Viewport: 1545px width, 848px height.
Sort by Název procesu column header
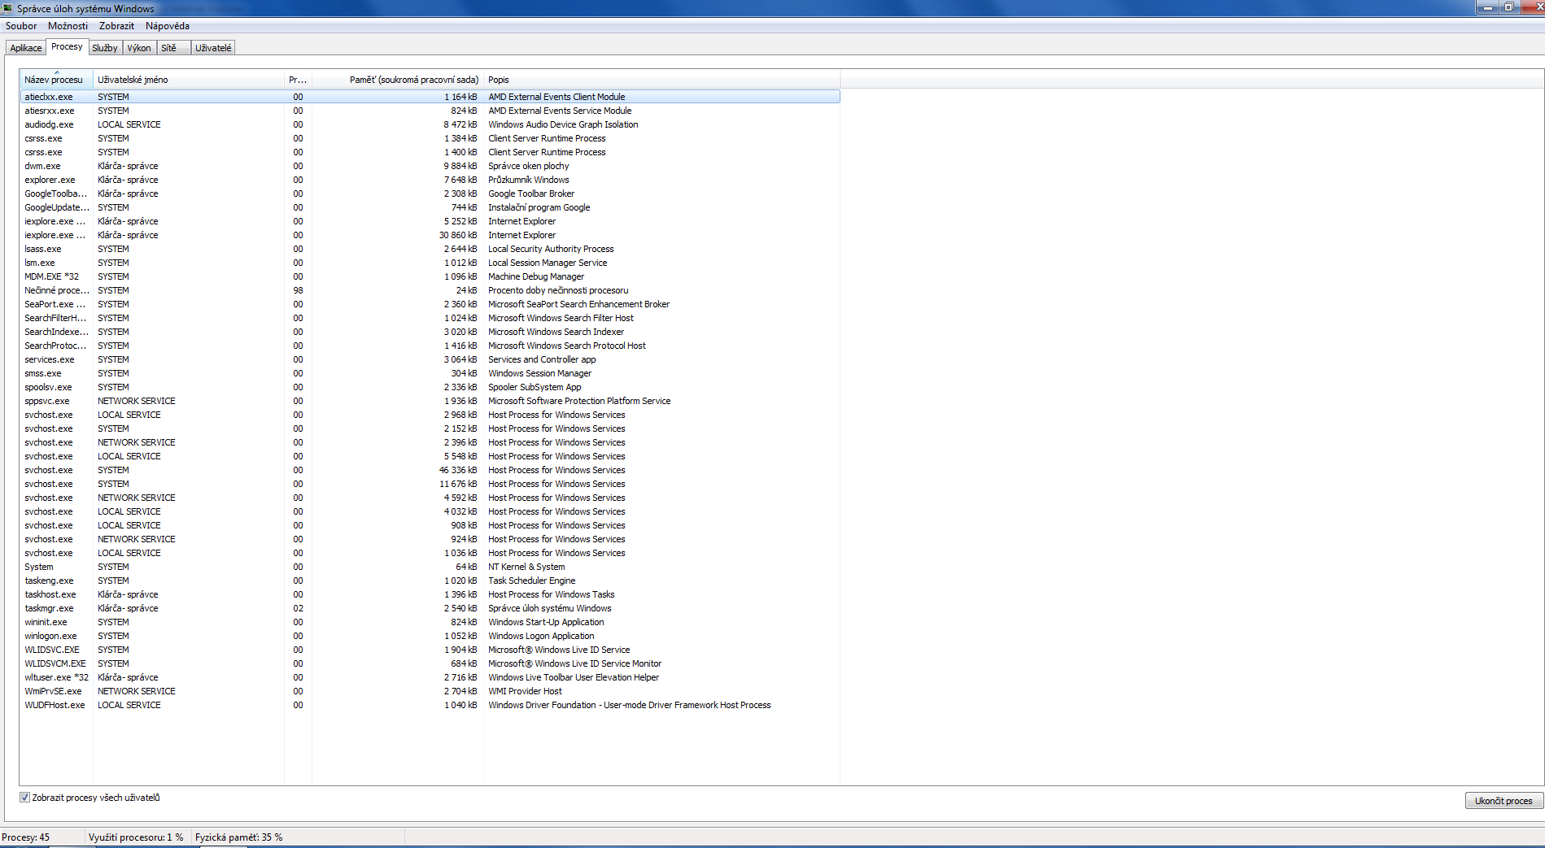pos(56,80)
